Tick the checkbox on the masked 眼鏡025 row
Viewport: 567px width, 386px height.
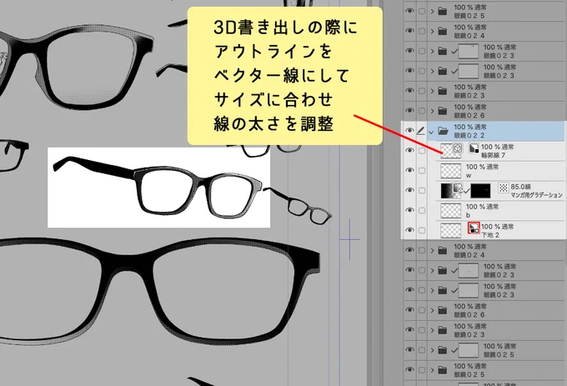click(422, 350)
